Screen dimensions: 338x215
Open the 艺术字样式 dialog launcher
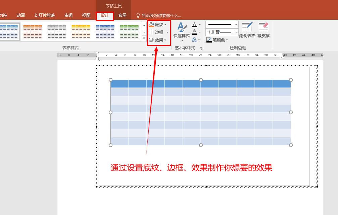point(201,48)
